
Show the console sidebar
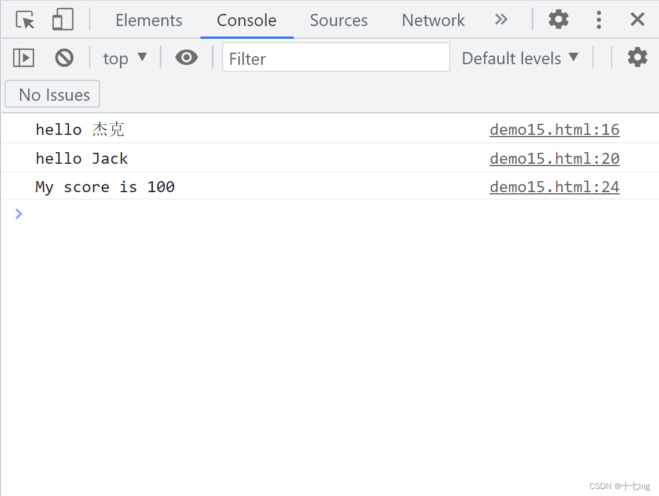(24, 57)
